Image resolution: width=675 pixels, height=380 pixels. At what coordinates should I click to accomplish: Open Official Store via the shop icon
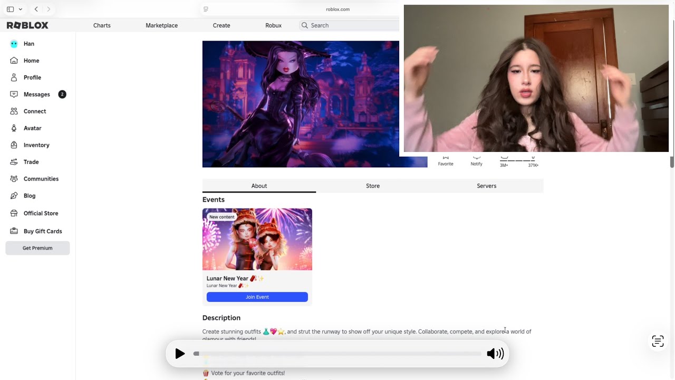pos(14,213)
